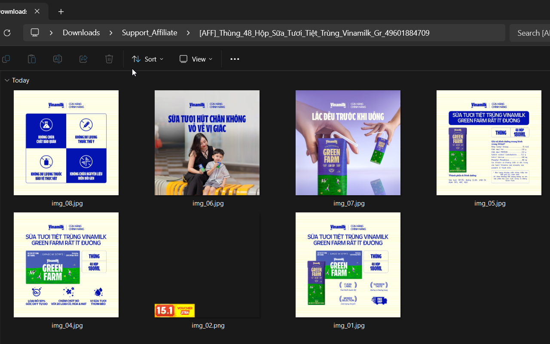The image size is (550, 344).
Task: Open the View layout dropdown
Action: coord(196,59)
